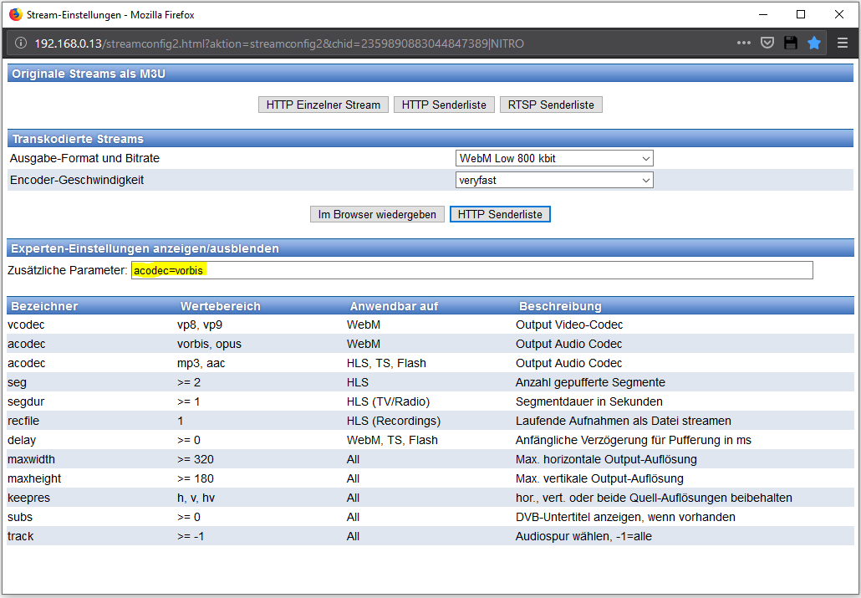Screen dimensions: 861x598
Task: Open the Firefox hamburger menu
Action: (843, 43)
